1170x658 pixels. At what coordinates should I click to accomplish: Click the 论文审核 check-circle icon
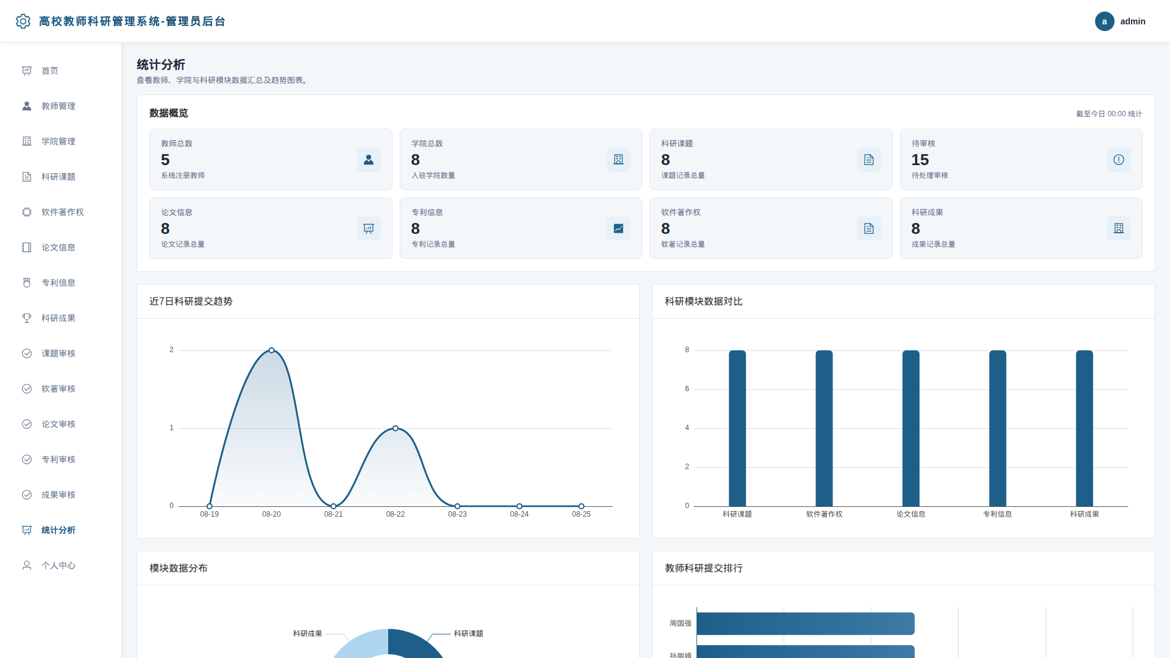[x=27, y=424]
